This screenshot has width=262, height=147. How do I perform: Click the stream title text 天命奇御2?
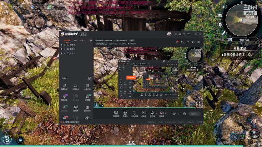tap(111, 40)
